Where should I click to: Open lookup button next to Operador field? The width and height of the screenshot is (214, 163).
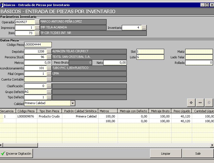click(x=37, y=22)
